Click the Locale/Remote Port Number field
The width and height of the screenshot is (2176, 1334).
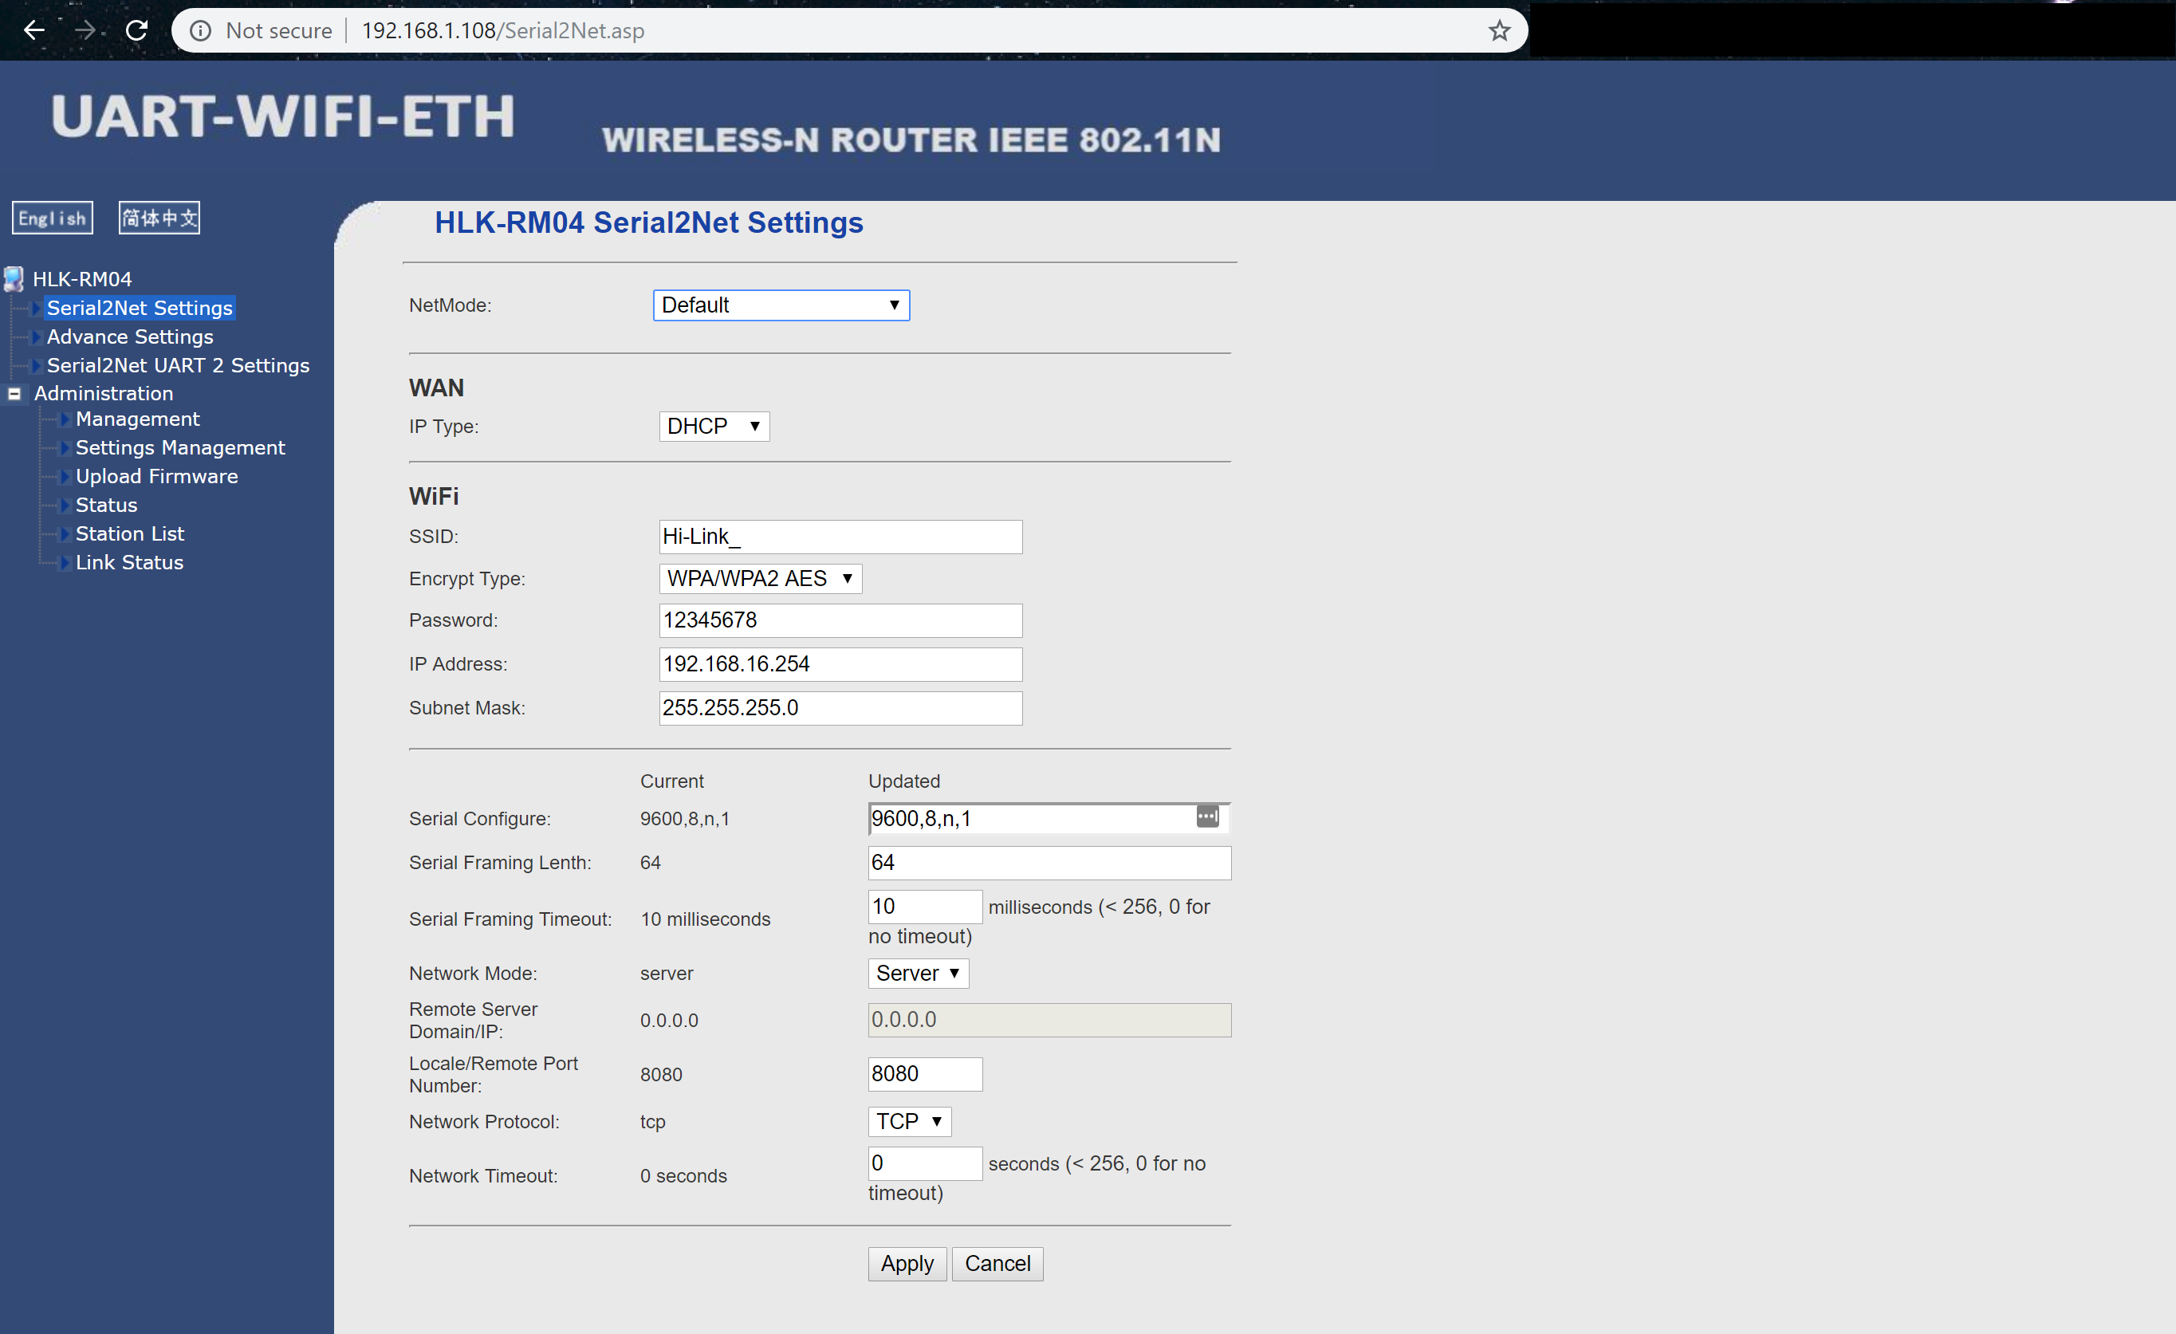[x=925, y=1074]
